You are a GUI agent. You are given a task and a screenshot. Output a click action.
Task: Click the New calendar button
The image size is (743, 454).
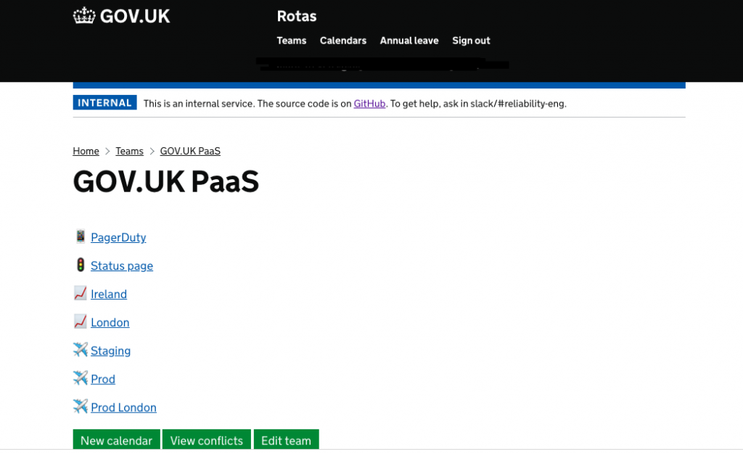[117, 439]
